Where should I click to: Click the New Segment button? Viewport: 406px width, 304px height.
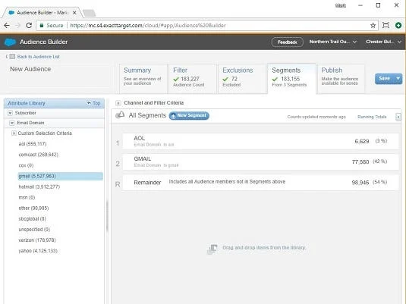189,116
